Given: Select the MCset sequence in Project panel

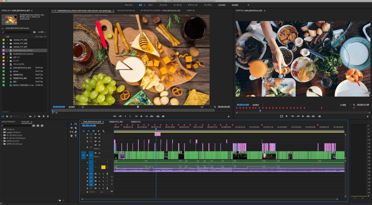Looking at the screenshot, I should 16,71.
